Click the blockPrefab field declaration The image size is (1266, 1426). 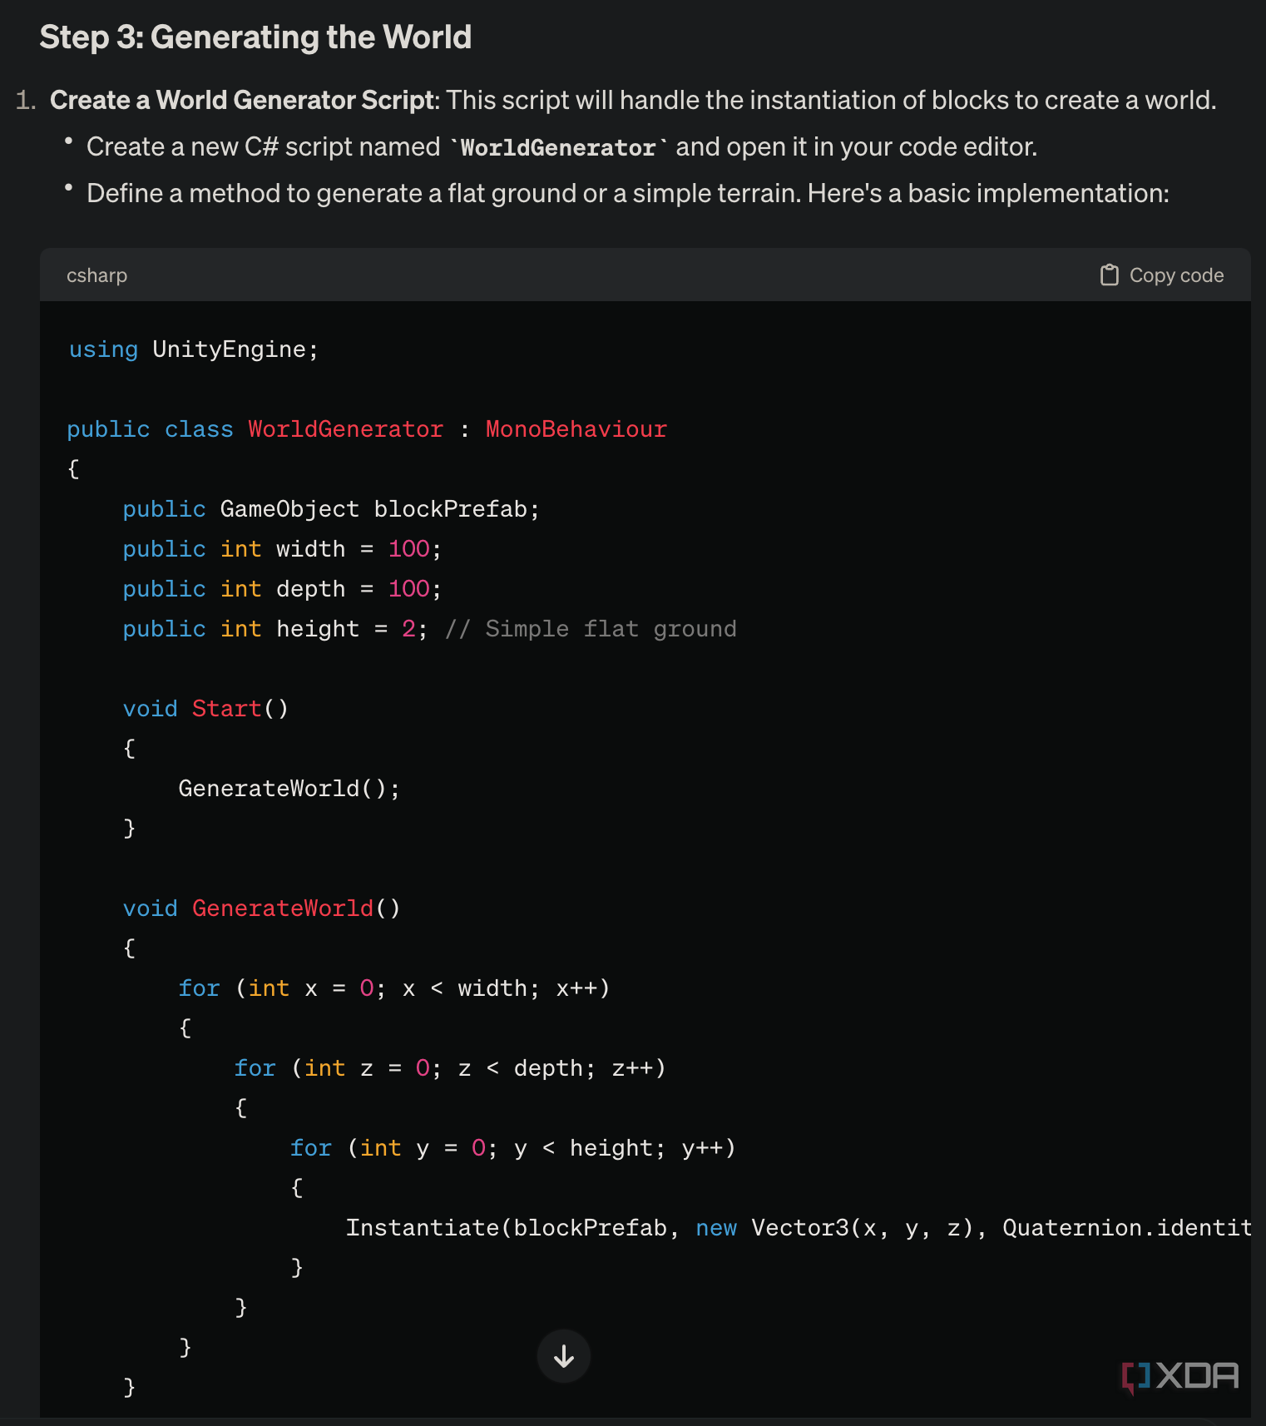coord(449,509)
